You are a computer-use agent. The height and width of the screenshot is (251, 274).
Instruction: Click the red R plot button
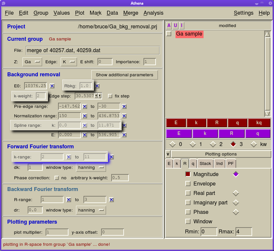click(217, 123)
